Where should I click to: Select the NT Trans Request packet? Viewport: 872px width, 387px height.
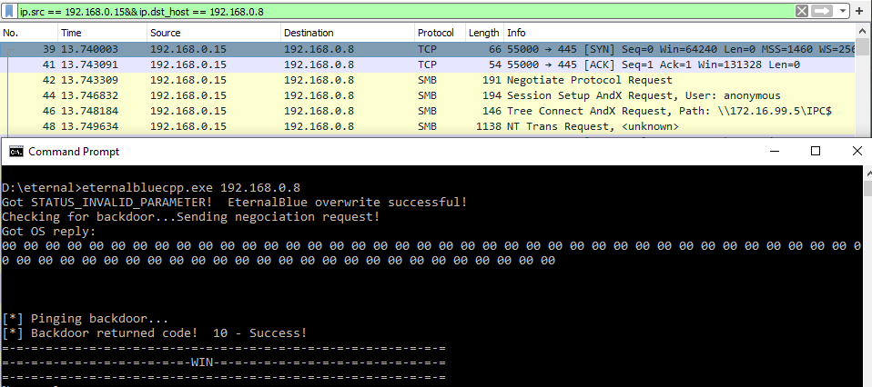coord(428,126)
